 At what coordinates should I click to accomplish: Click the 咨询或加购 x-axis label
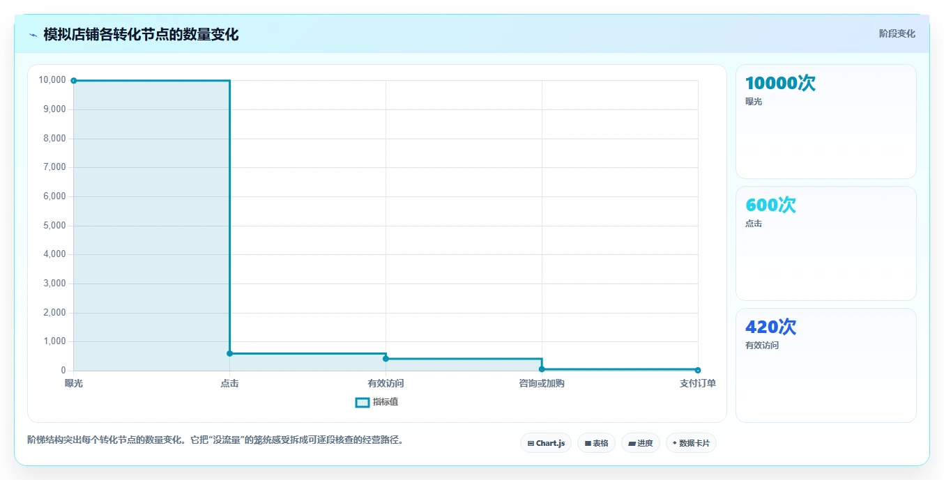click(x=542, y=384)
